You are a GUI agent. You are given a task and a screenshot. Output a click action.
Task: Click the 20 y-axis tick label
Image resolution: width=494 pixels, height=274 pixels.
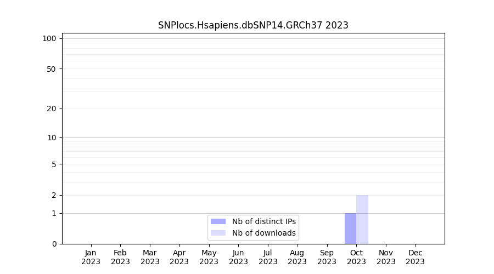51,109
